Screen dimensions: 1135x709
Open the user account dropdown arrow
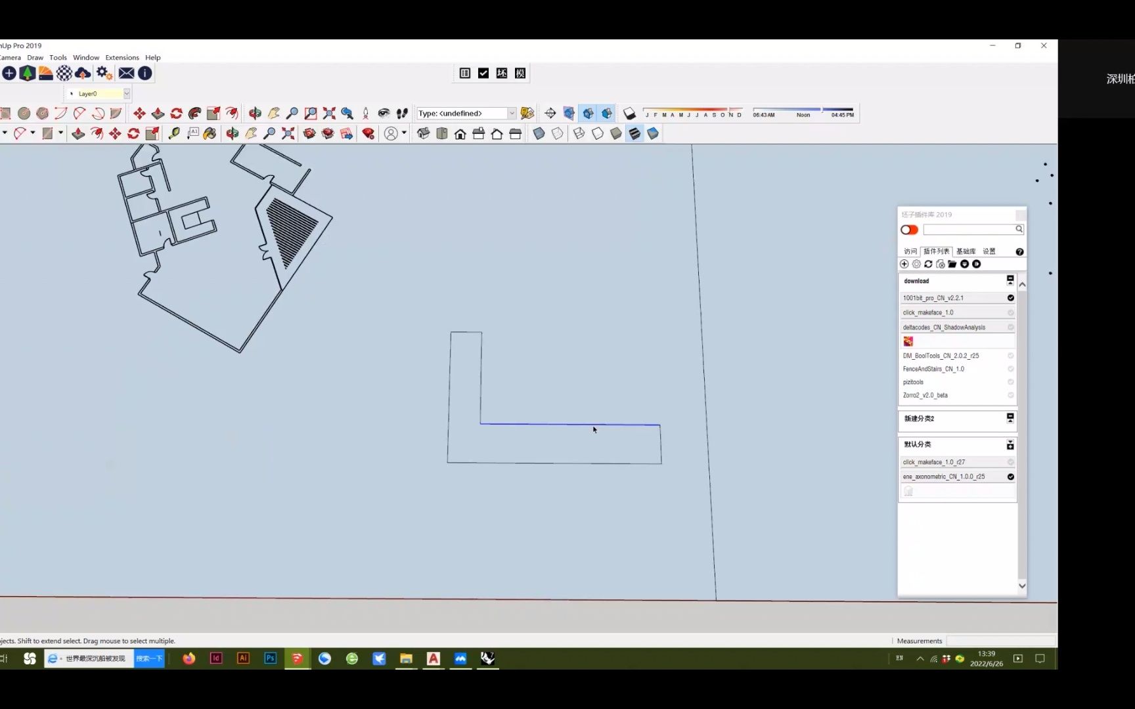pyautogui.click(x=404, y=133)
